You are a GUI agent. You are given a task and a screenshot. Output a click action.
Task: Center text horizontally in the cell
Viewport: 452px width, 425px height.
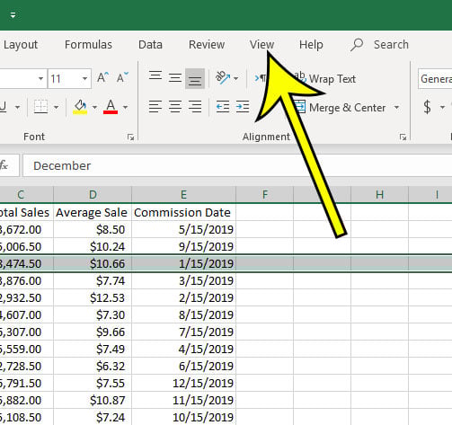coord(175,107)
